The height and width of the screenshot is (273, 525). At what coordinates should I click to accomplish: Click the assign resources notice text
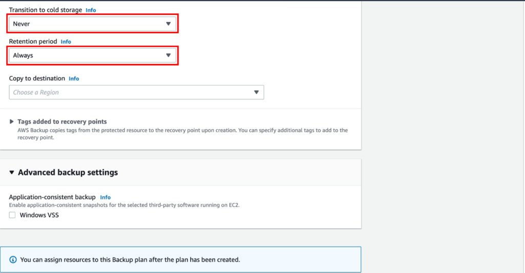pos(130,260)
